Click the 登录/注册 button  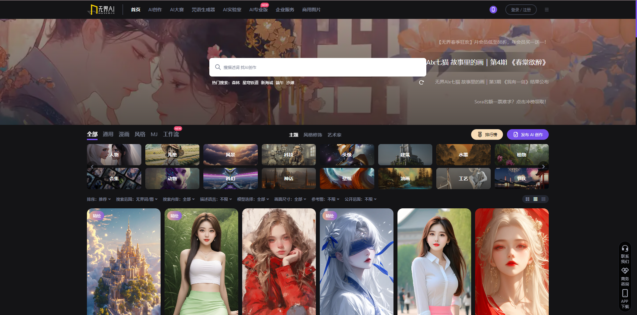pos(521,10)
